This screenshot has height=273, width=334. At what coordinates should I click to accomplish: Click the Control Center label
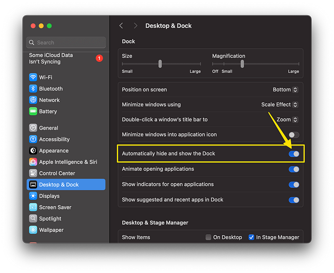tap(57, 174)
